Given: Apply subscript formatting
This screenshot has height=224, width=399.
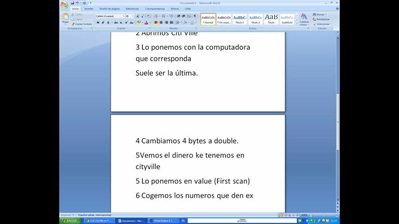Looking at the screenshot, I should (121, 22).
